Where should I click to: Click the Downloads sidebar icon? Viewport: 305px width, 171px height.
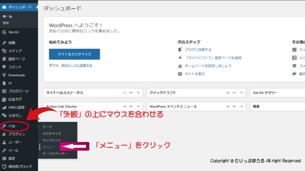pos(4,75)
